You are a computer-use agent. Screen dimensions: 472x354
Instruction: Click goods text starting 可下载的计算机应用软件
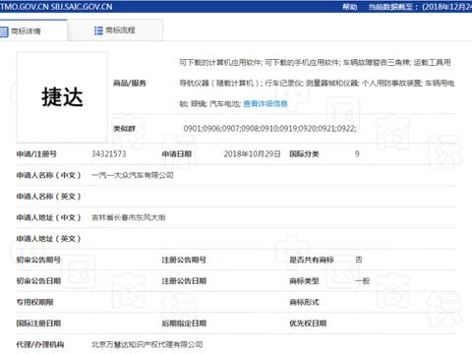click(315, 62)
